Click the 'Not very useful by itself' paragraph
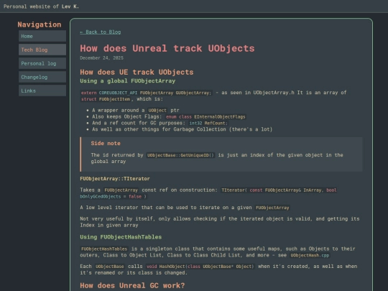388x291 pixels. [219, 222]
